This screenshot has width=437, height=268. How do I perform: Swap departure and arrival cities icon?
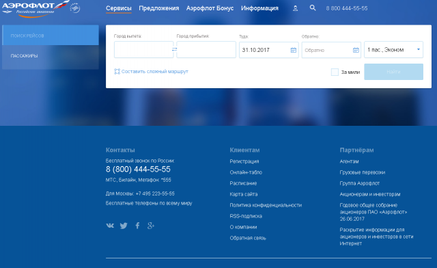(x=175, y=49)
